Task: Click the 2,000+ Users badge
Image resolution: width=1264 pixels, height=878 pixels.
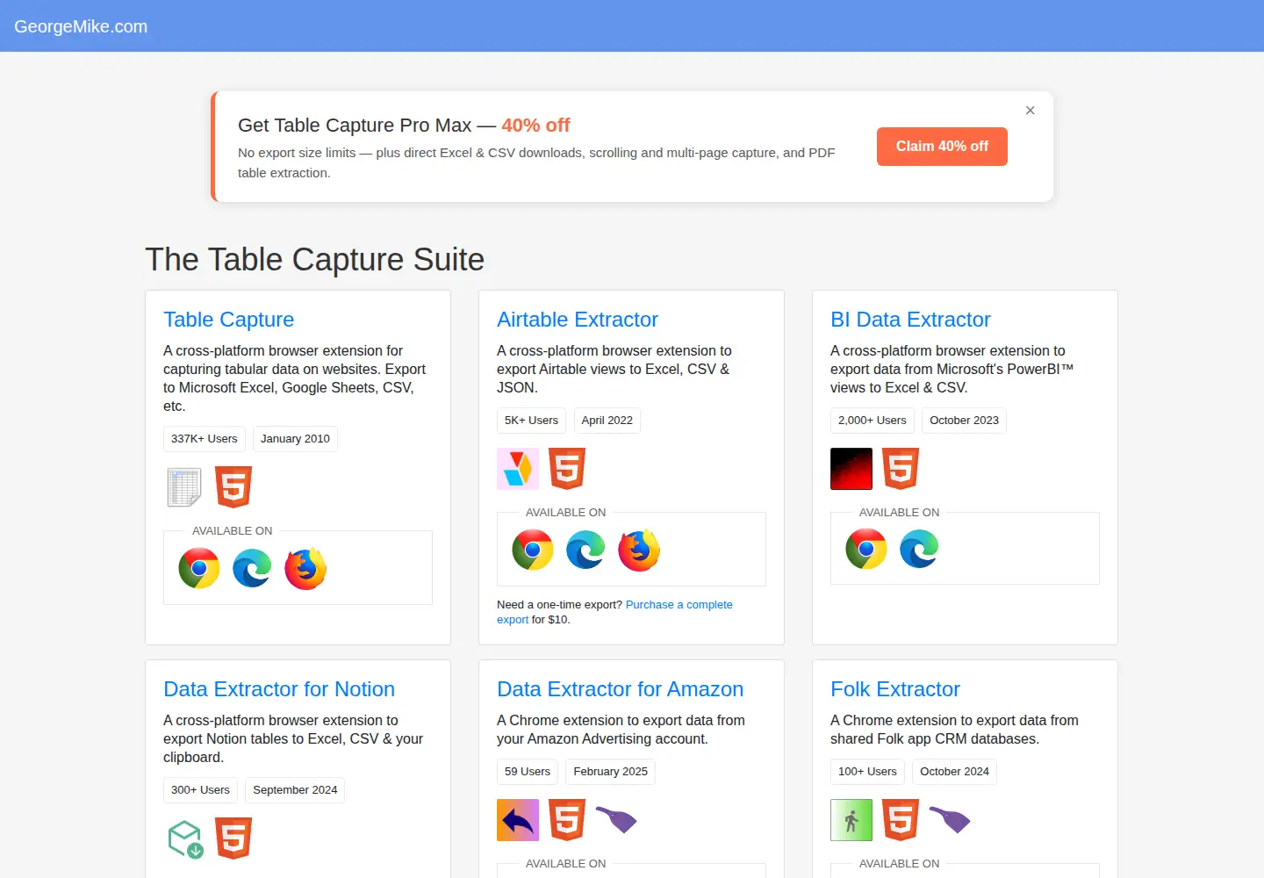Action: point(873,421)
